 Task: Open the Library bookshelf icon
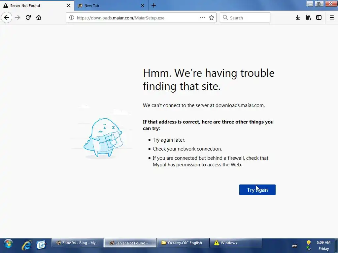coord(308,18)
